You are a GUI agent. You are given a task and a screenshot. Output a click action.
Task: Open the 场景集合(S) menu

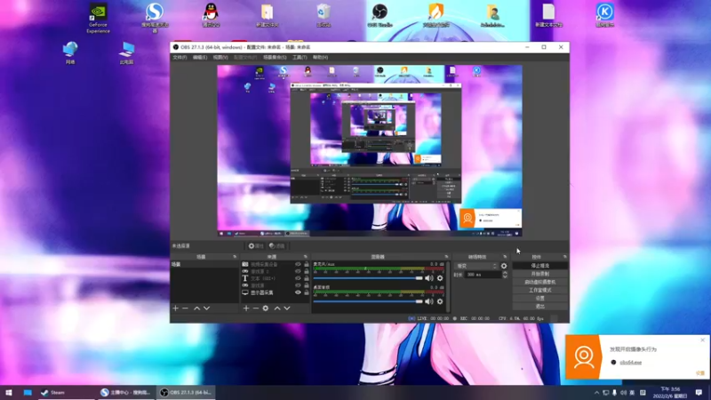[275, 58]
